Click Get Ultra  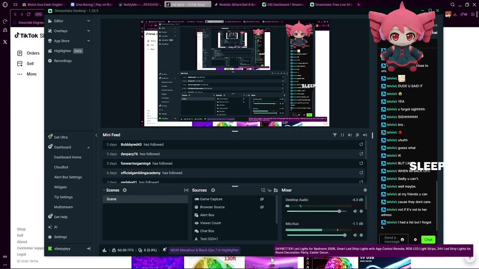pyautogui.click(x=58, y=137)
